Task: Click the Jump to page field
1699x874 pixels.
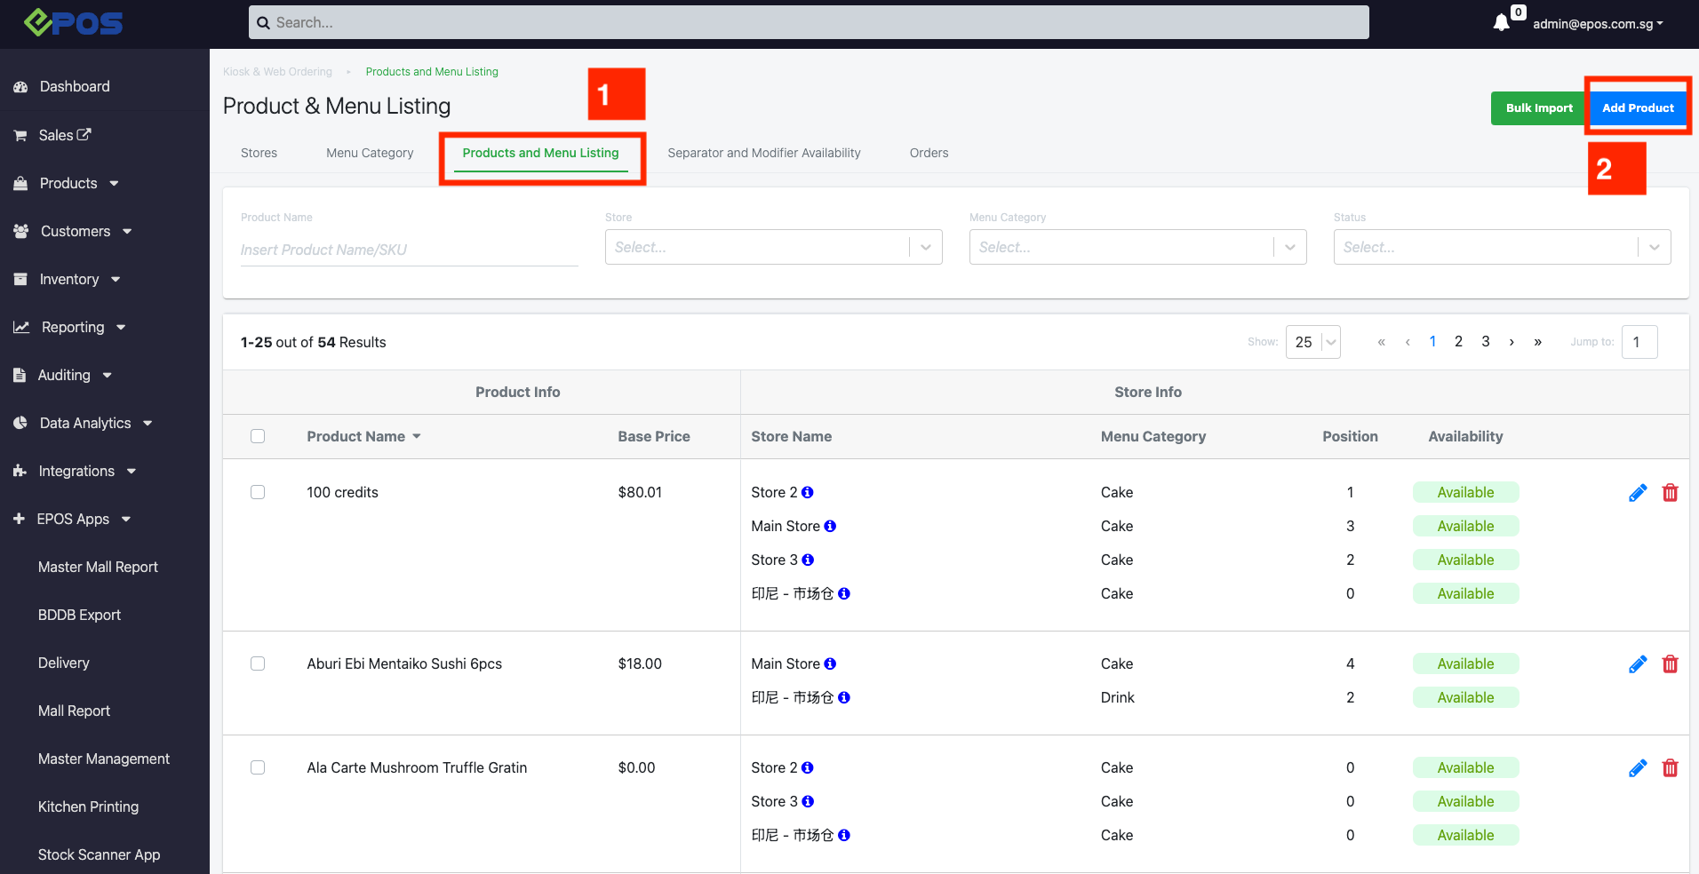Action: (1639, 342)
